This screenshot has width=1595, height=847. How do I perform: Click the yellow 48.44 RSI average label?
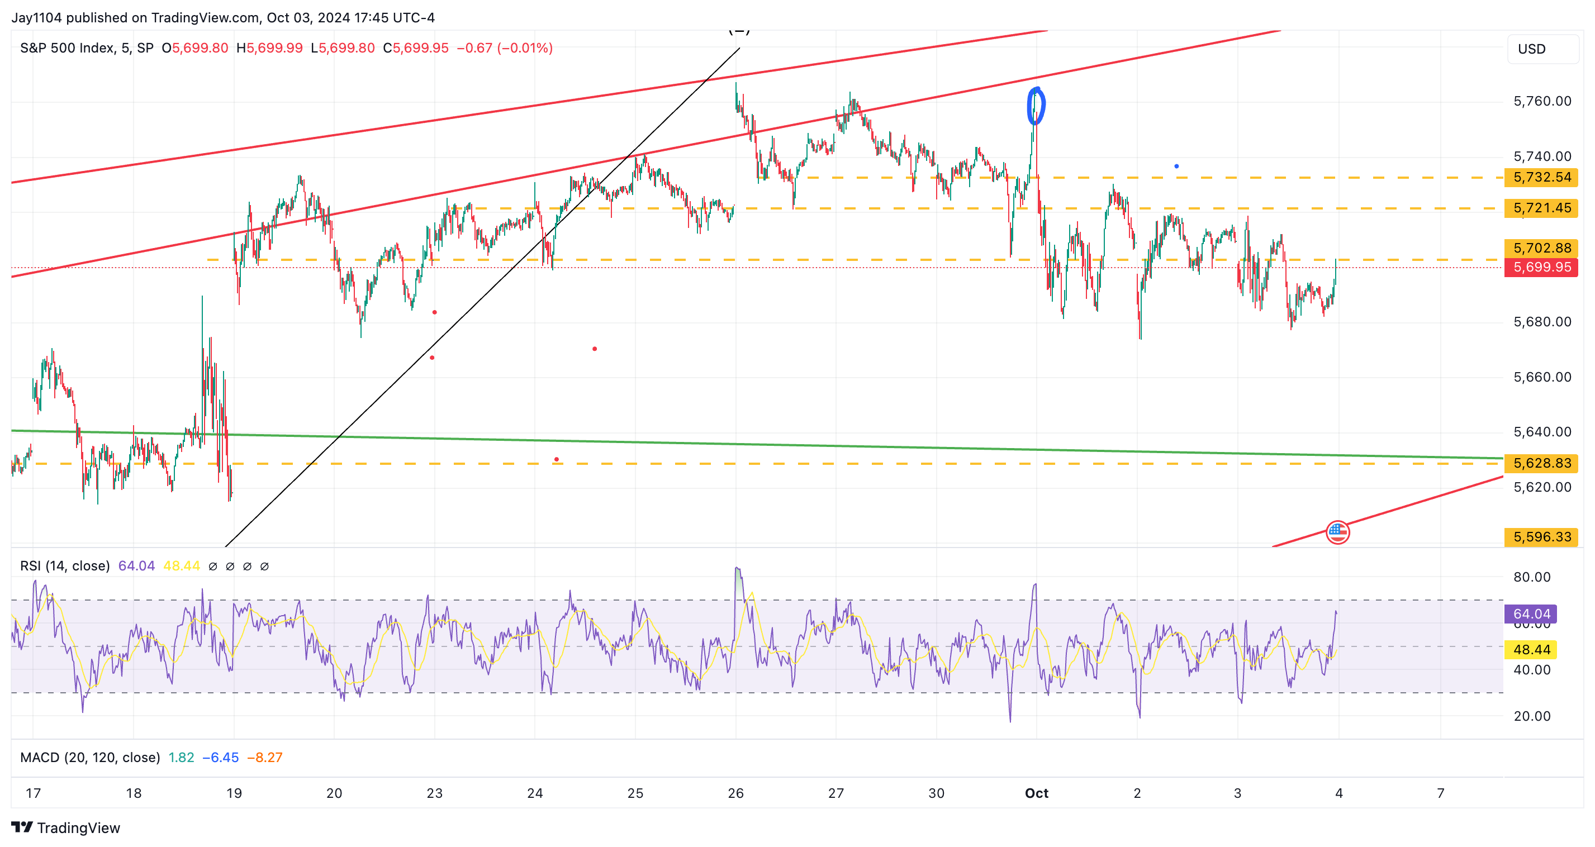[1531, 649]
